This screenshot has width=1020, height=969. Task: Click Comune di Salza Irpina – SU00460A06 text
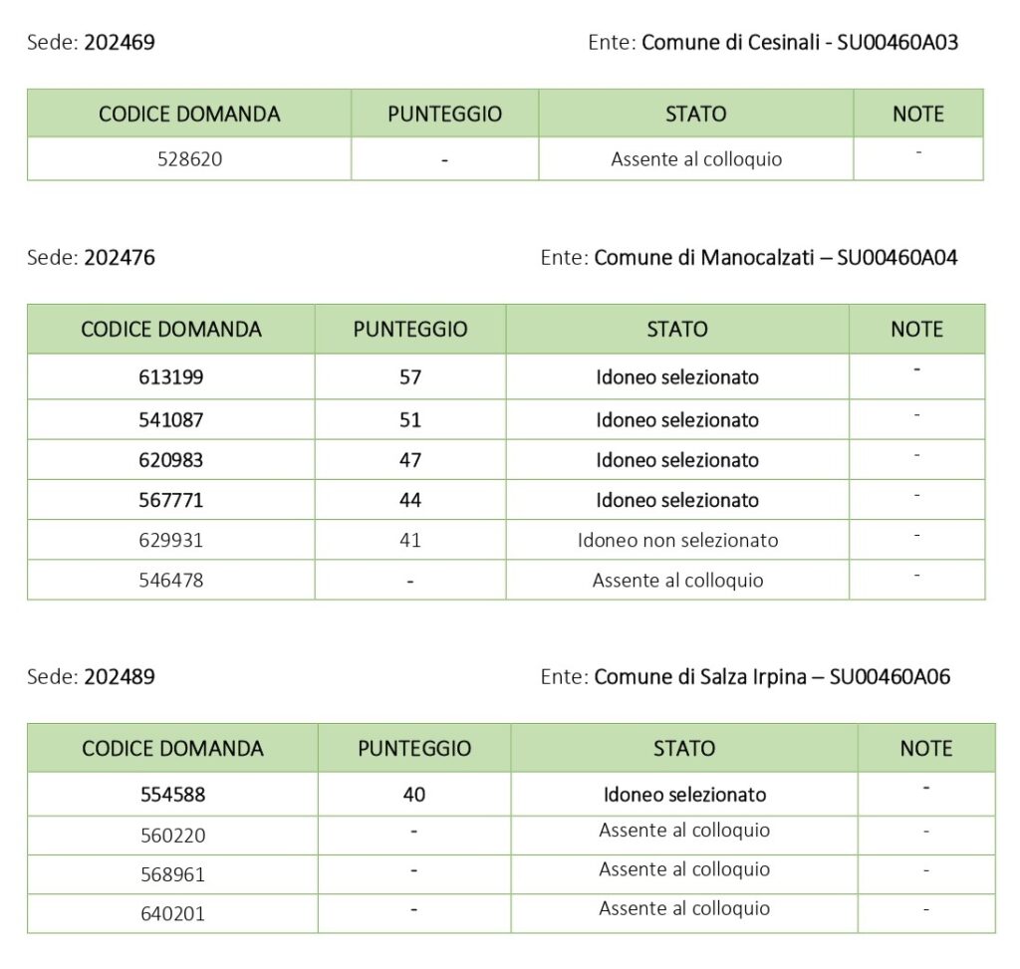[x=772, y=676]
